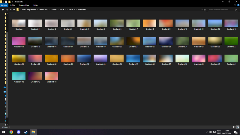
Task: Click the Windows Start button
Action: coord(4,132)
